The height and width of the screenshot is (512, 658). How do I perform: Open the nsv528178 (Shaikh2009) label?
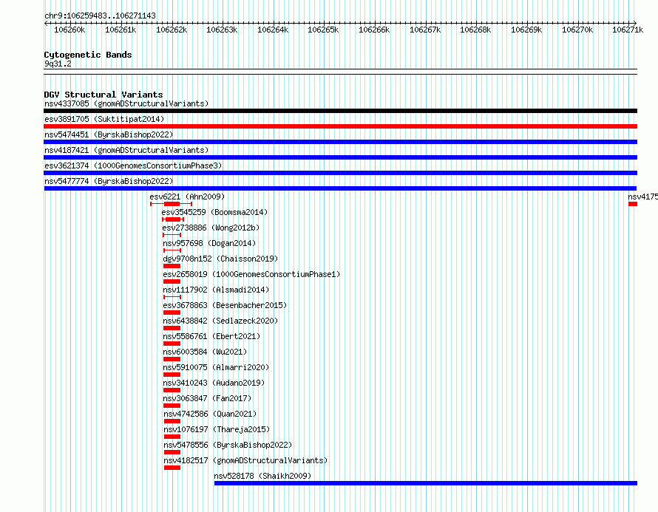click(x=262, y=476)
